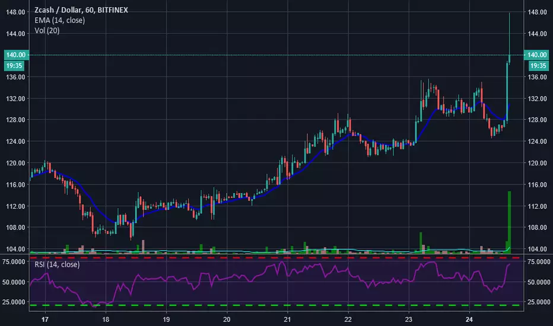The width and height of the screenshot is (553, 326).
Task: Select the EMA (14, close) indicator label
Action: point(59,20)
